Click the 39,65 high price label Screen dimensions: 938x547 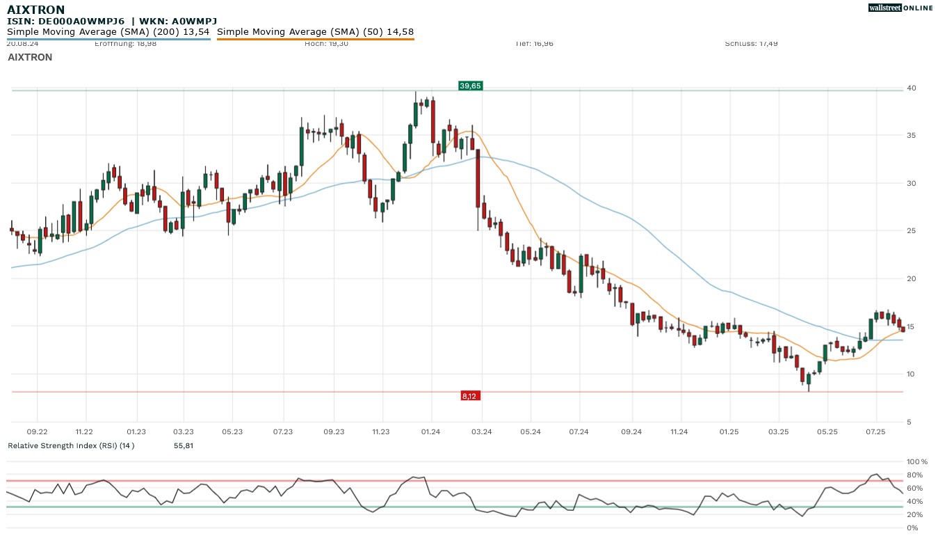pos(470,86)
